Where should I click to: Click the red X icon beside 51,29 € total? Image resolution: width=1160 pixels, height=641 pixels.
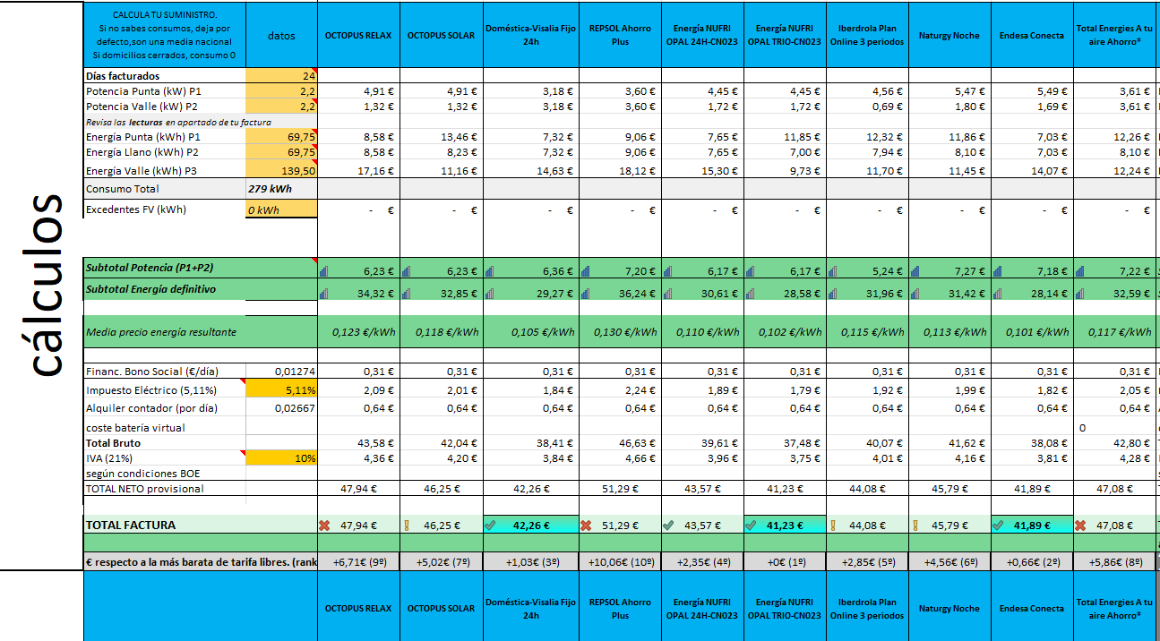point(586,526)
